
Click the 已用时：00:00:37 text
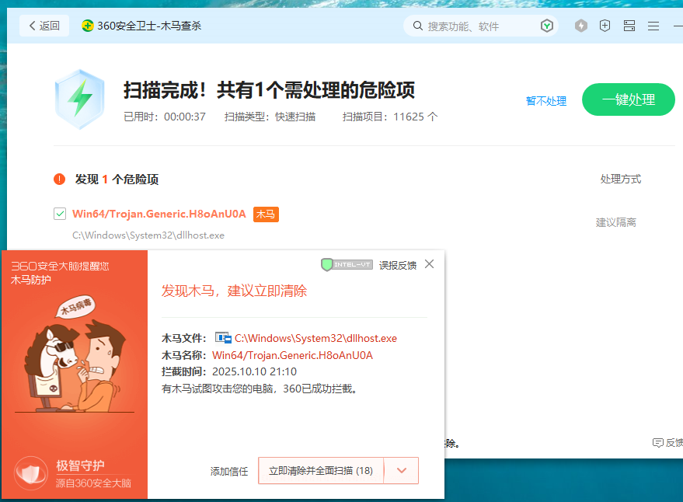pyautogui.click(x=165, y=117)
